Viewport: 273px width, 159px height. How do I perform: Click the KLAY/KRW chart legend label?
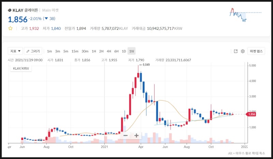coord(21,69)
